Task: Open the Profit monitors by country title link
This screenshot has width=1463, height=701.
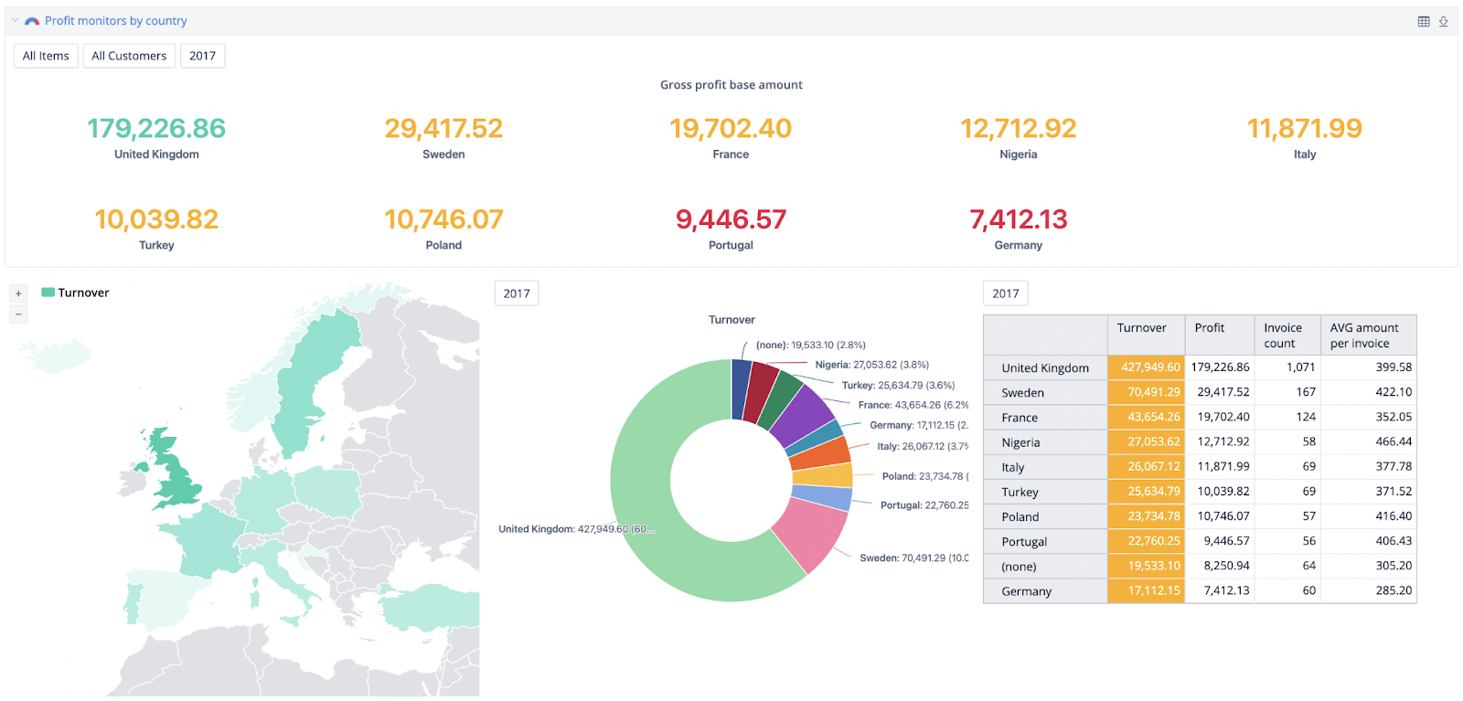Action: (x=115, y=21)
